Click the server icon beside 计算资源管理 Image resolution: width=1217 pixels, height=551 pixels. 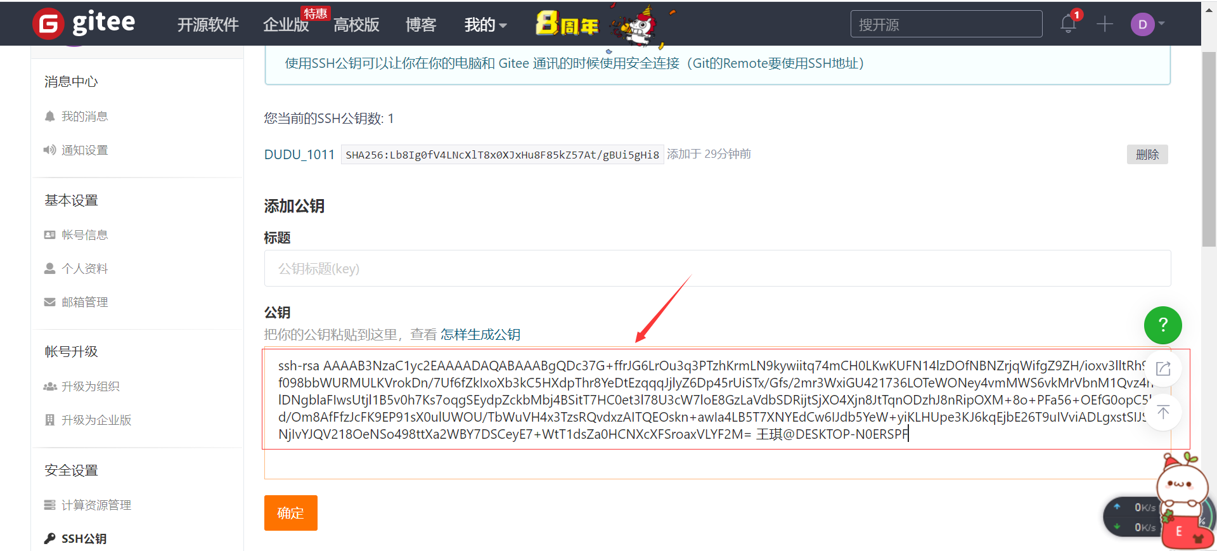pyautogui.click(x=50, y=505)
